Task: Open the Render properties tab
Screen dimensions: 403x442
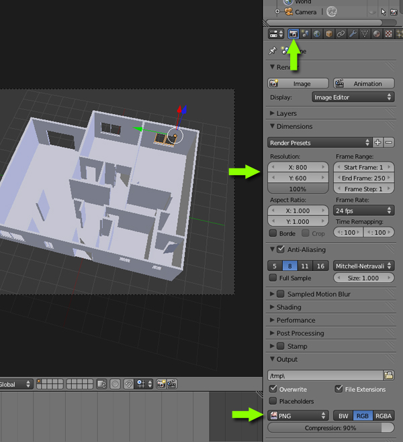Action: point(294,34)
